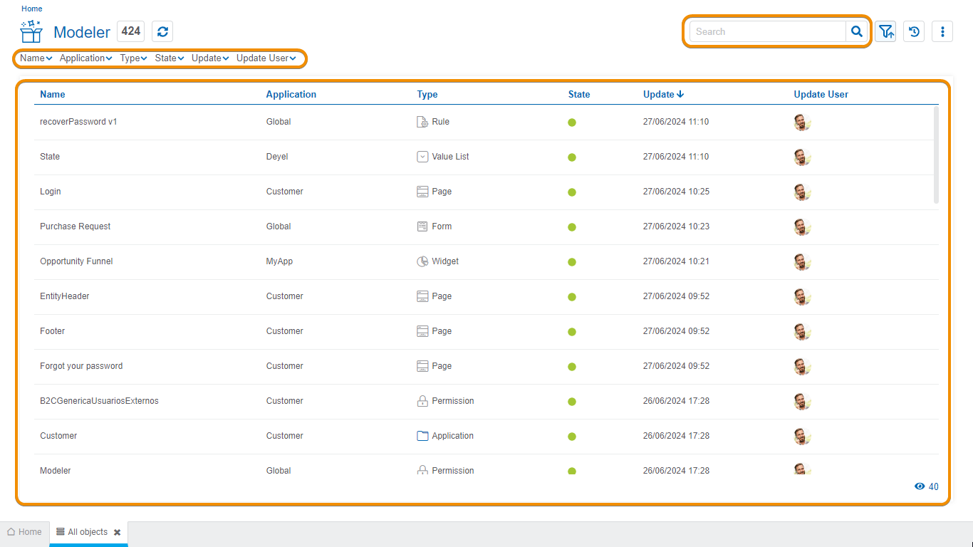
Task: Click the green state dot for Login
Action: point(572,192)
